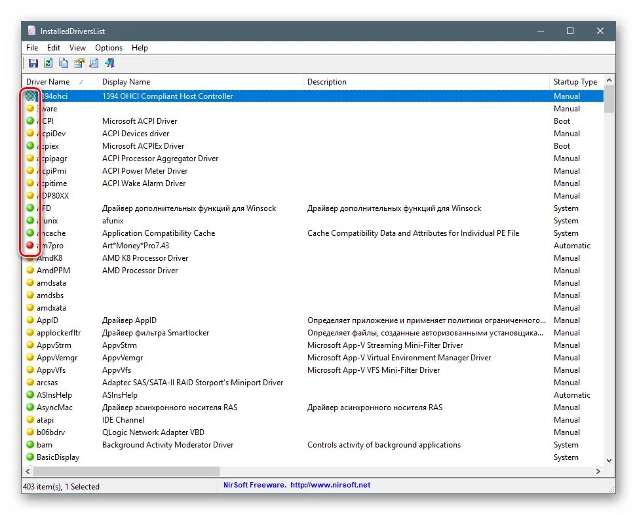Viewport: 637px width, 515px height.
Task: Click the Save Selected Items toolbar icon
Action: click(33, 63)
